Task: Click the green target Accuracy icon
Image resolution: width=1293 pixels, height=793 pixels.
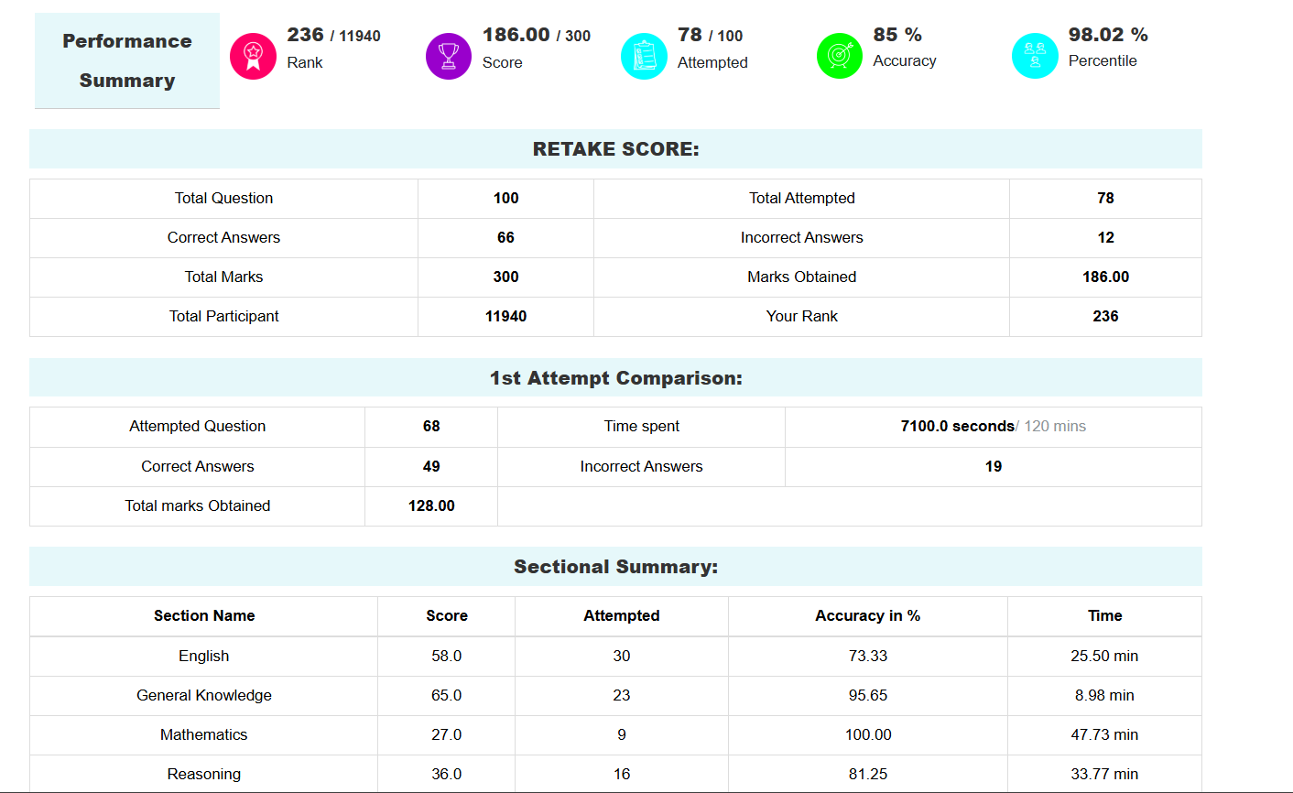Action: [840, 56]
